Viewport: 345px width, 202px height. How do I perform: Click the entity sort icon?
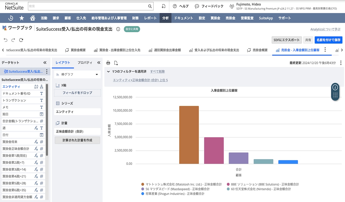[x=36, y=87]
